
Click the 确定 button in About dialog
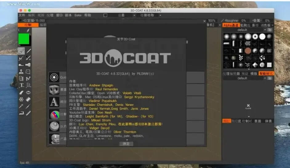(x=126, y=143)
